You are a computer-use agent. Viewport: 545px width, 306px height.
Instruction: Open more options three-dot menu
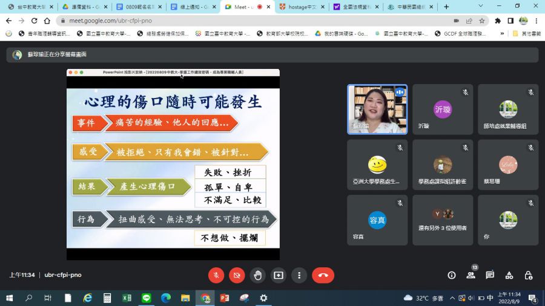[x=299, y=275]
